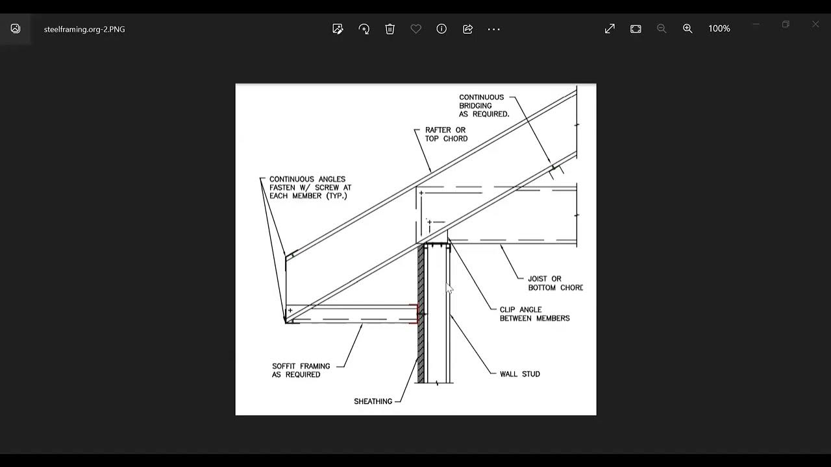Open the Photos app home icon
Viewport: 831px width, 467px height.
coord(16,29)
